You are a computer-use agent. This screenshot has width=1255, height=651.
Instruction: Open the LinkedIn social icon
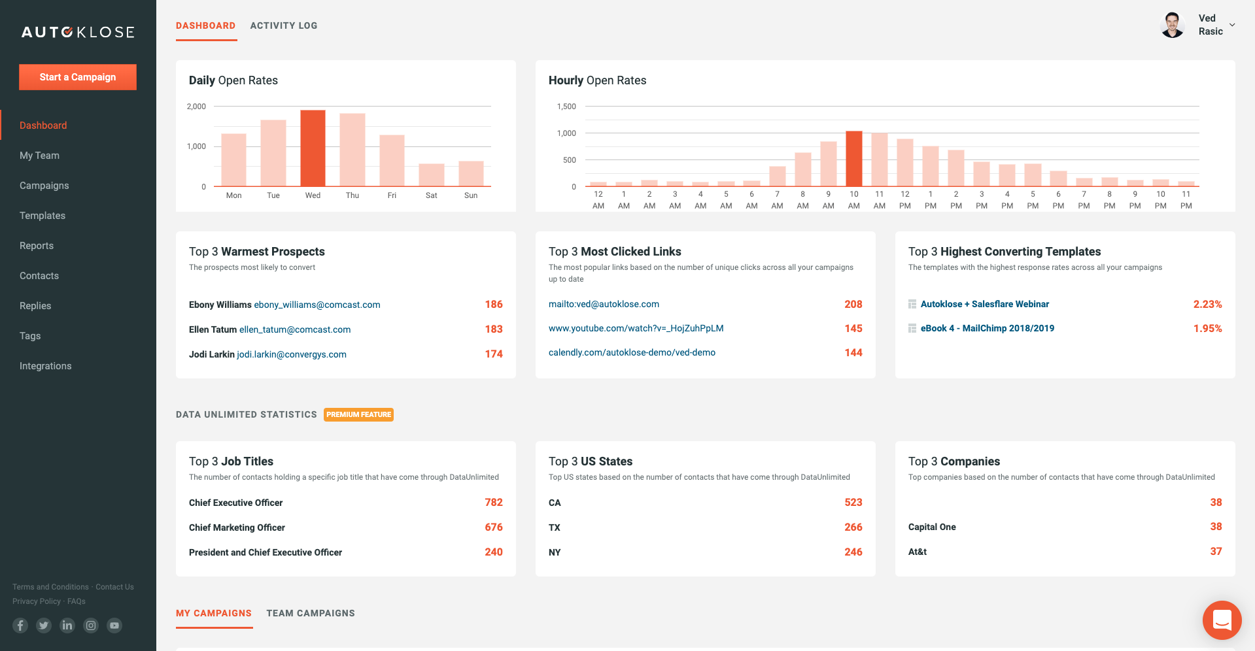67,626
